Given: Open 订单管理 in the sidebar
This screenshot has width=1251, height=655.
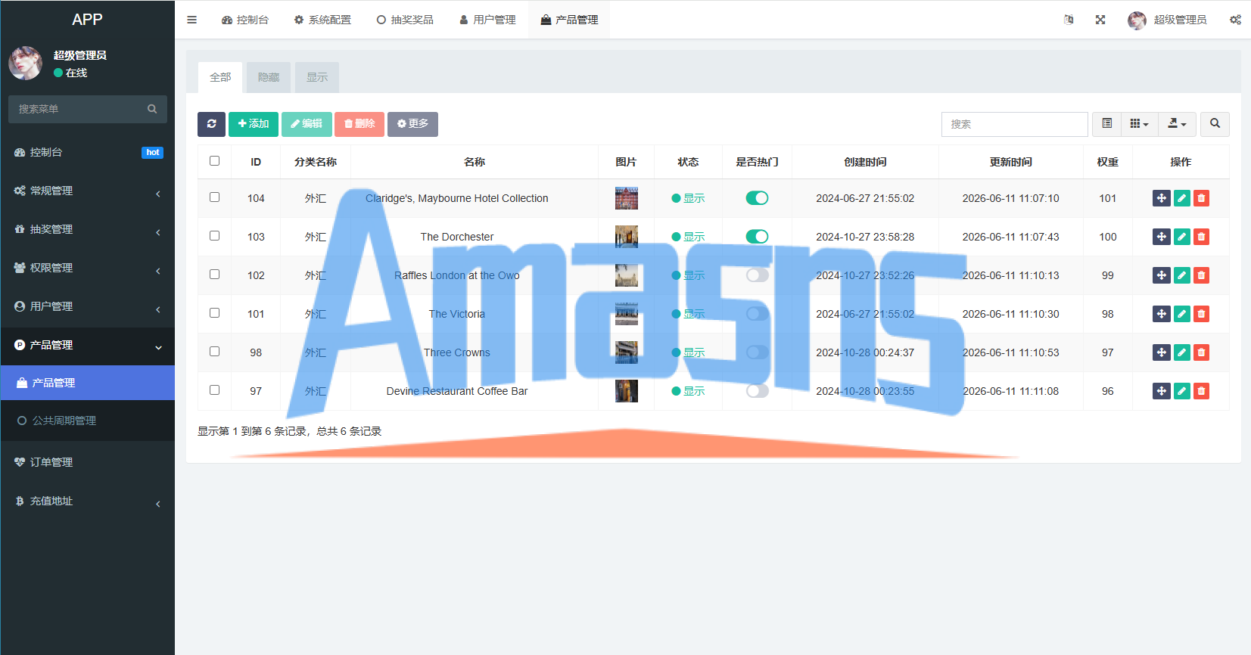Looking at the screenshot, I should tap(88, 462).
